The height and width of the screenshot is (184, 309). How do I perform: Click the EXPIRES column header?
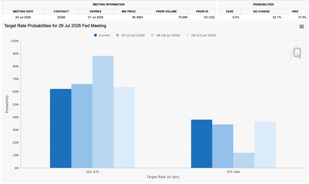click(x=96, y=11)
